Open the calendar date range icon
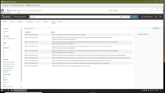The height and width of the screenshot is (93, 165). (x=121, y=17)
